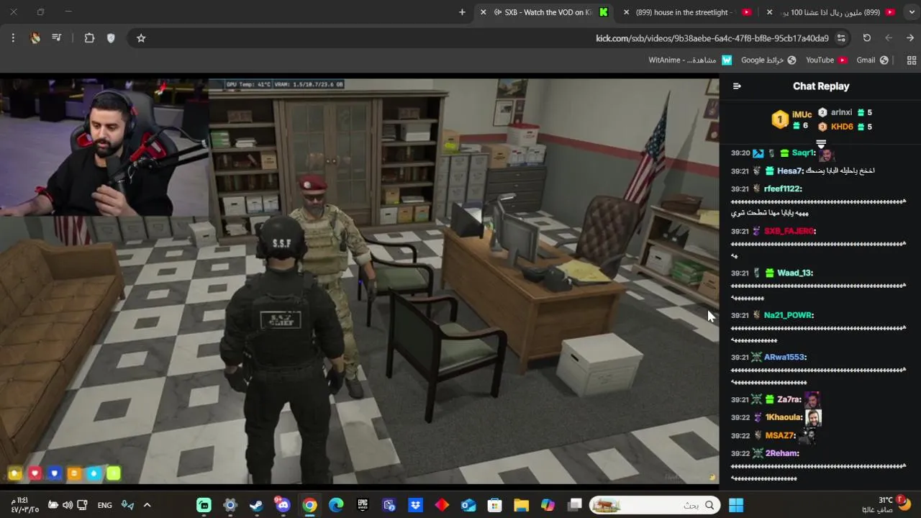921x518 pixels.
Task: Open the apps grid bookmark icon
Action: tap(912, 60)
